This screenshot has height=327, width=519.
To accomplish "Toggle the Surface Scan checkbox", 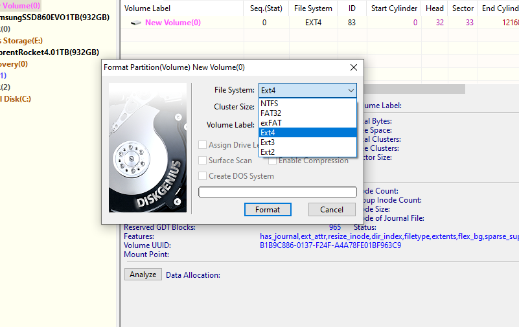I will [x=203, y=161].
